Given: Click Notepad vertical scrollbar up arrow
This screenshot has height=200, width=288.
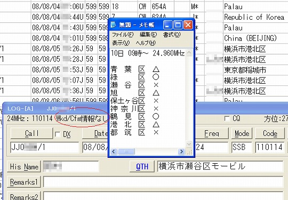Looking at the screenshot, I should click(x=189, y=53).
